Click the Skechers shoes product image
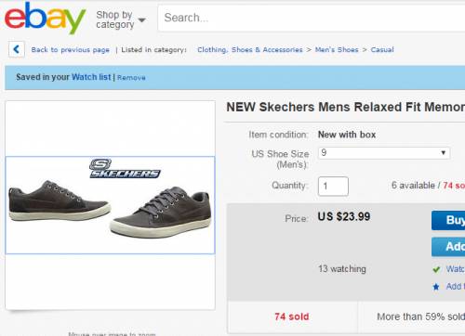Image resolution: width=465 pixels, height=336 pixels. [110, 205]
